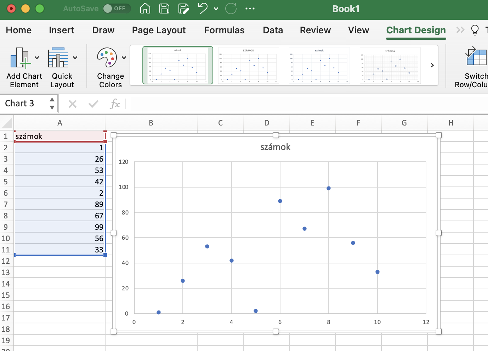Expand the Change Colors dropdown arrow
This screenshot has height=351, width=488.
[x=124, y=58]
